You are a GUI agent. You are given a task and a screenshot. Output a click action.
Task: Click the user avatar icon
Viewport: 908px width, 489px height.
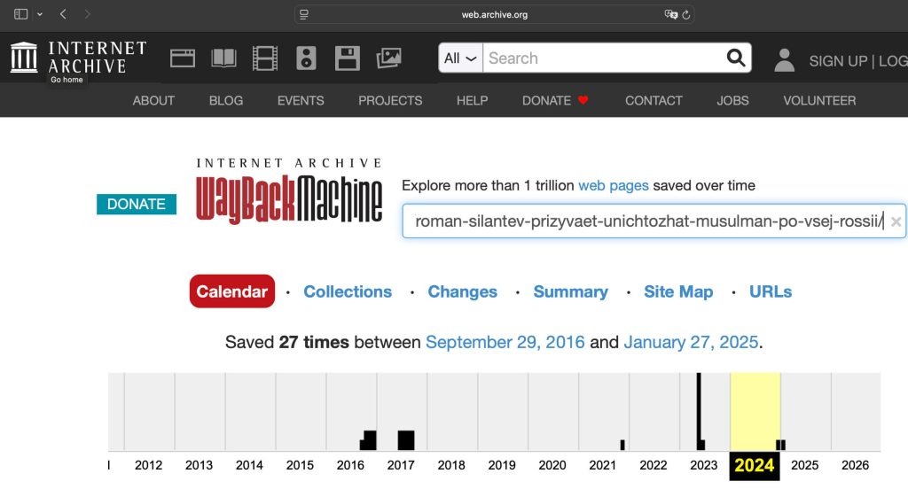[784, 60]
